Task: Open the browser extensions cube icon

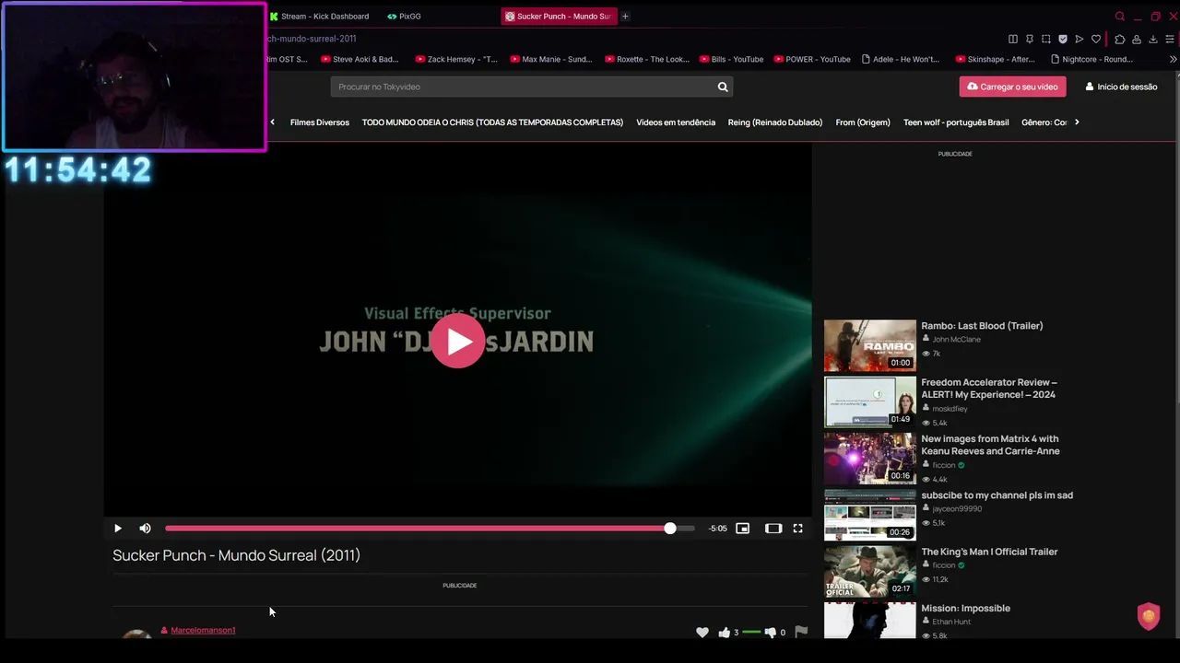Action: (1120, 39)
